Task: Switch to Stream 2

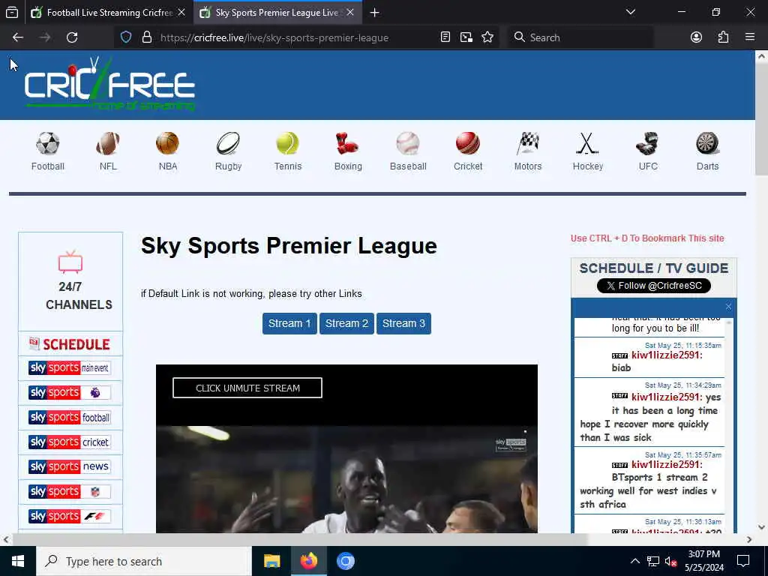Action: pos(346,323)
